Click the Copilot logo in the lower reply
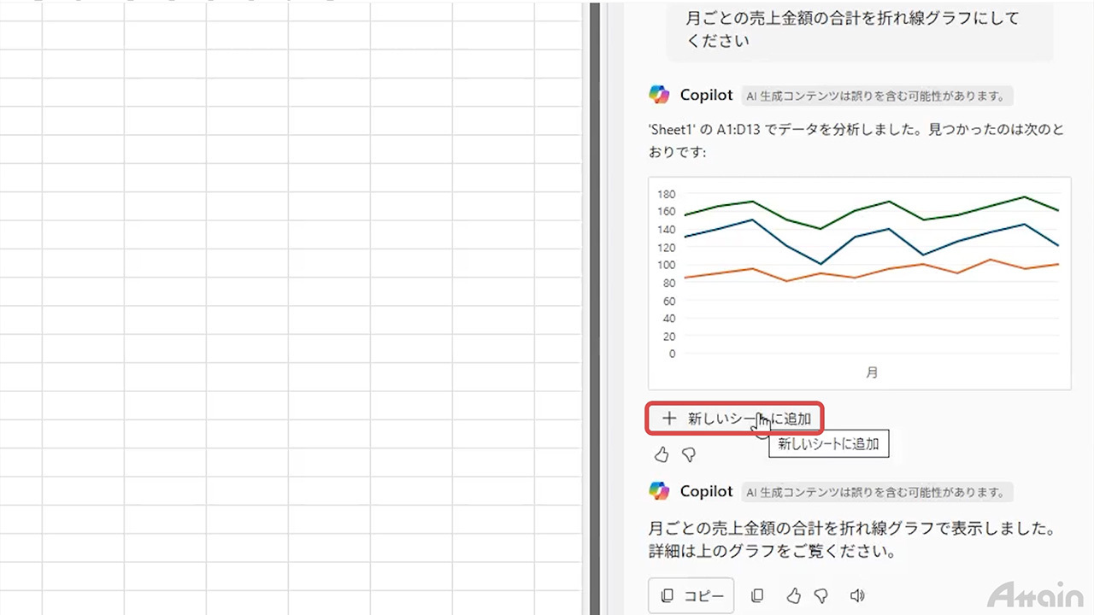This screenshot has height=615, width=1094. [659, 491]
